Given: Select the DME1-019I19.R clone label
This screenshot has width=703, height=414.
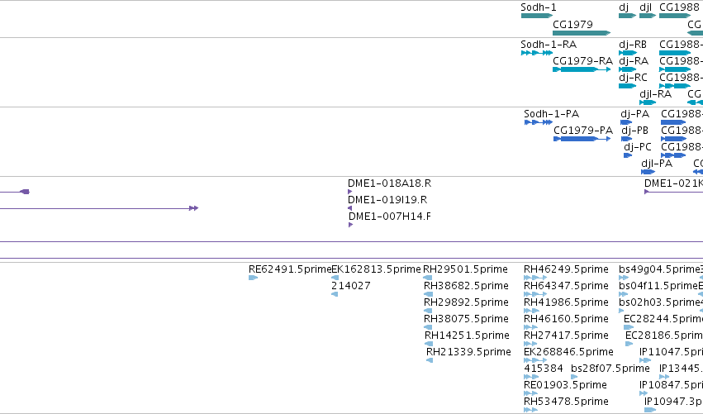Looking at the screenshot, I should [x=387, y=200].
